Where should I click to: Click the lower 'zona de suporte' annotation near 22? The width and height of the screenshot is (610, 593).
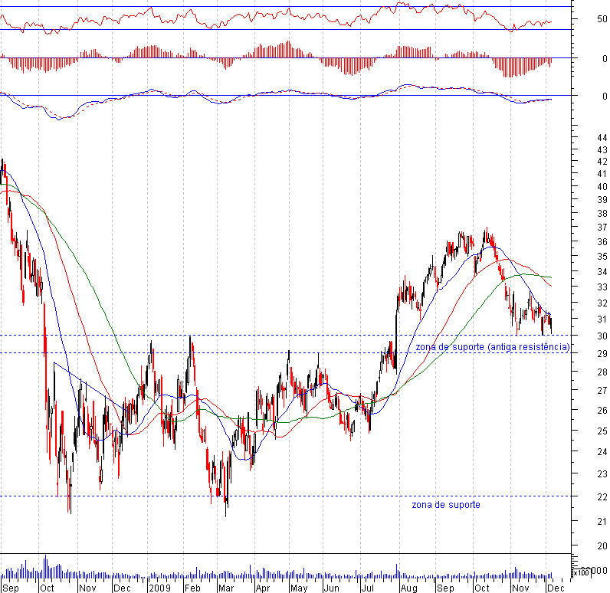(446, 505)
